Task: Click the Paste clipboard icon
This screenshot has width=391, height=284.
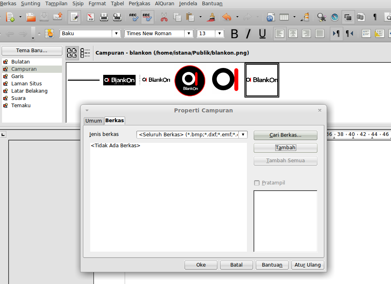Action: pyautogui.click(x=190, y=17)
